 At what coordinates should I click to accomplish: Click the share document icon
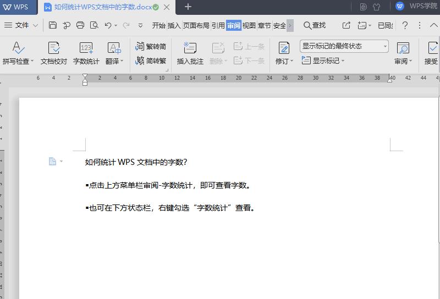coord(346,25)
